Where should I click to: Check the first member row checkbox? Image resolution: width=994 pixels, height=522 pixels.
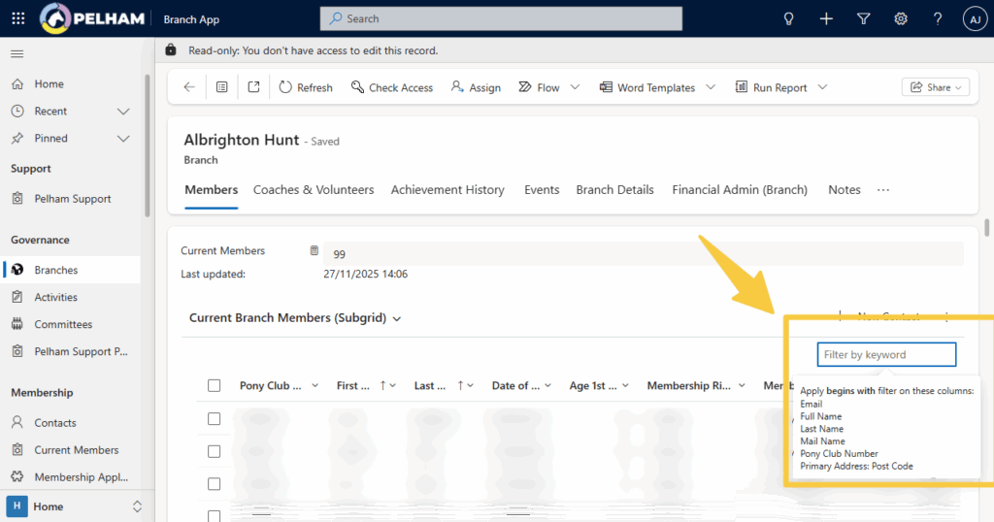[x=215, y=419]
